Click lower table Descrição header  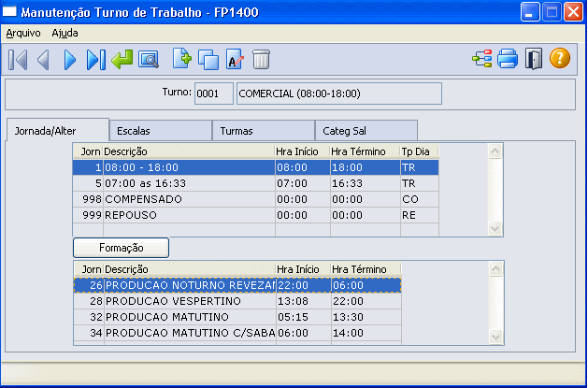(x=190, y=269)
